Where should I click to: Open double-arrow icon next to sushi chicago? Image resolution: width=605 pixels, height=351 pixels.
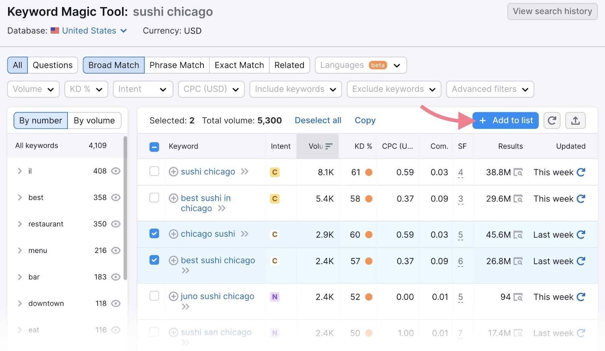245,172
